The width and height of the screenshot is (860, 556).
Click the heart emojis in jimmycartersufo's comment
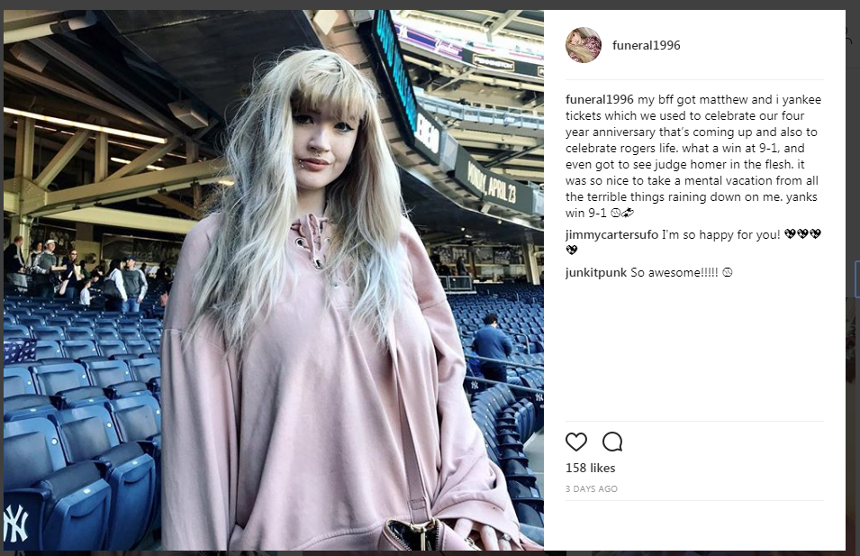pyautogui.click(x=802, y=234)
